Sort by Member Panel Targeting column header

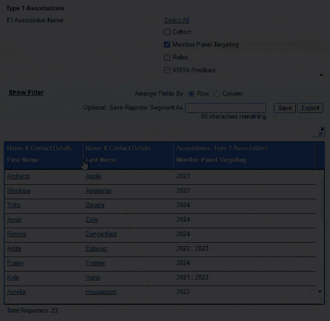[211, 160]
